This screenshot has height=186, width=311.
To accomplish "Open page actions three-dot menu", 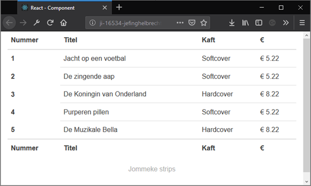I will [x=180, y=23].
